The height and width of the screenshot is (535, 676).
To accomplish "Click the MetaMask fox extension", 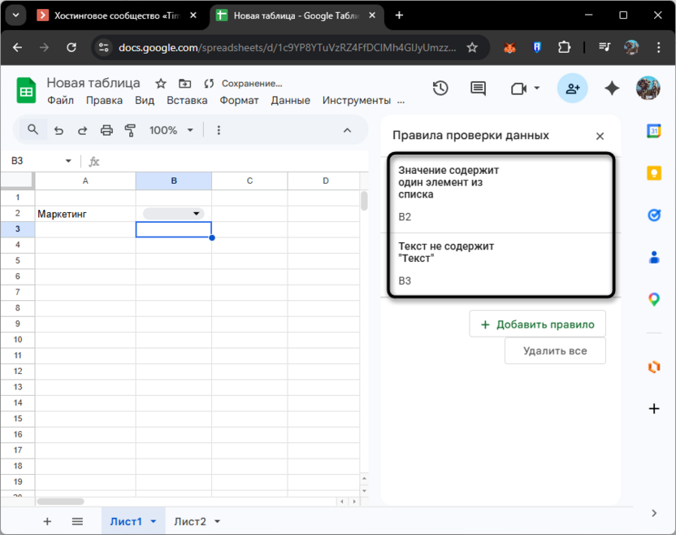I will (509, 47).
